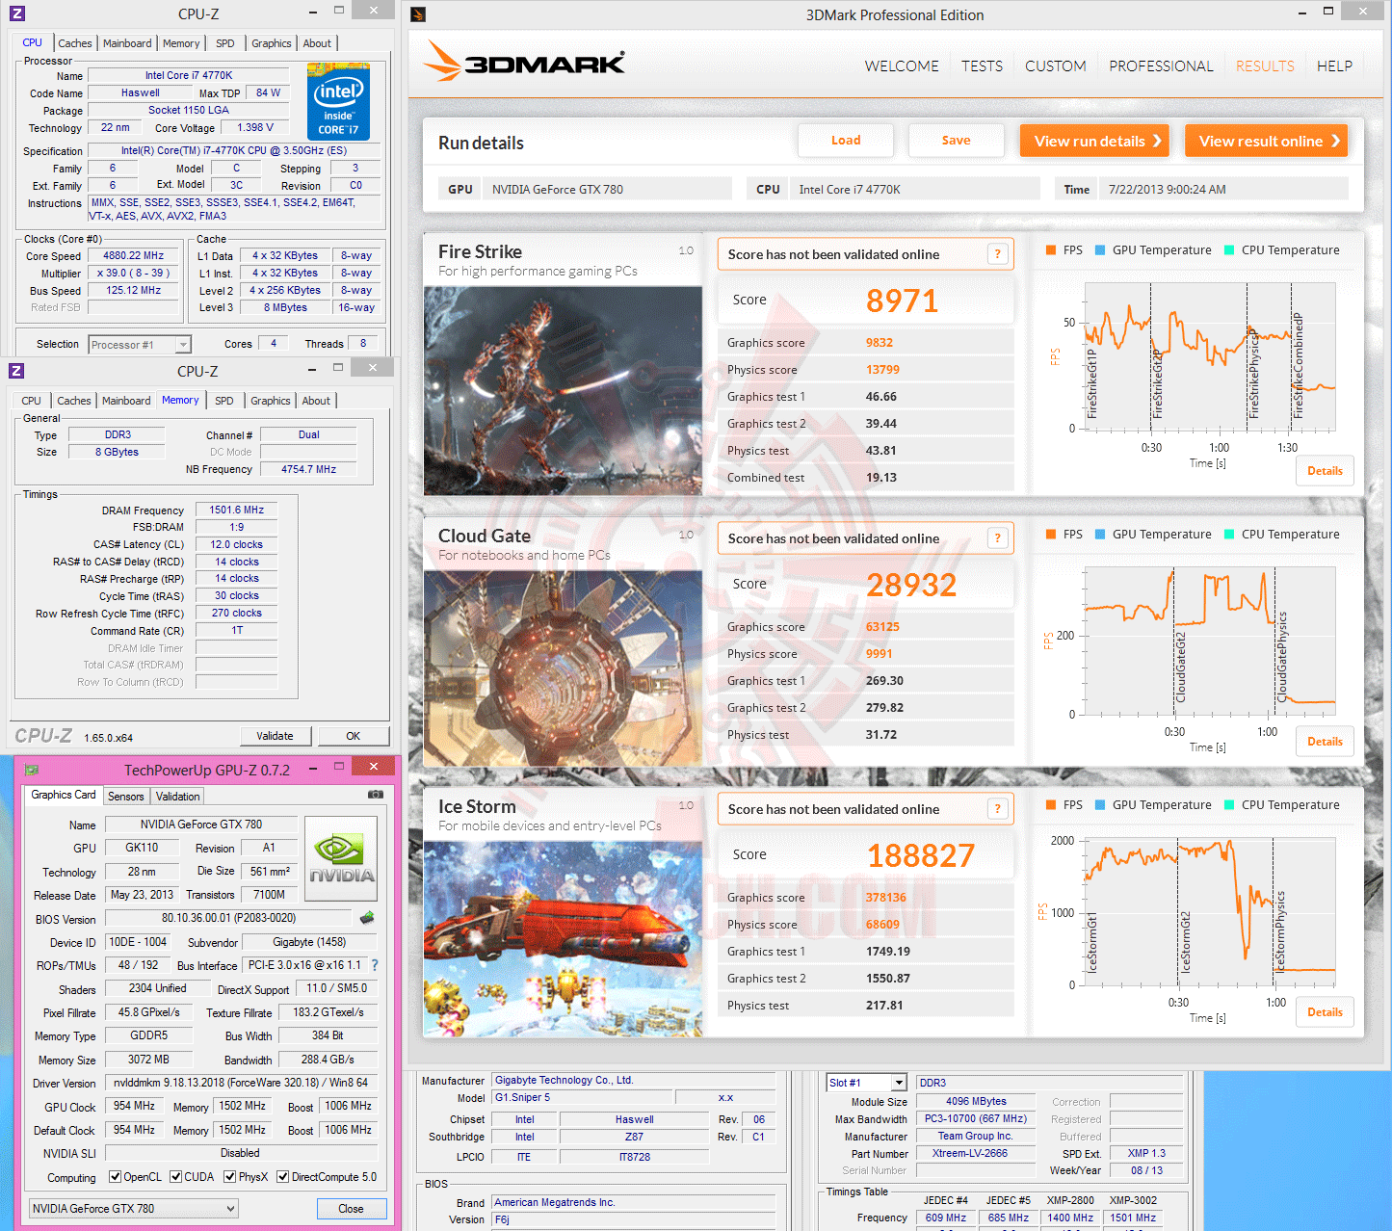Click the Z icon in the Memory CPU-Z window title bar
This screenshot has width=1392, height=1231.
(x=16, y=371)
